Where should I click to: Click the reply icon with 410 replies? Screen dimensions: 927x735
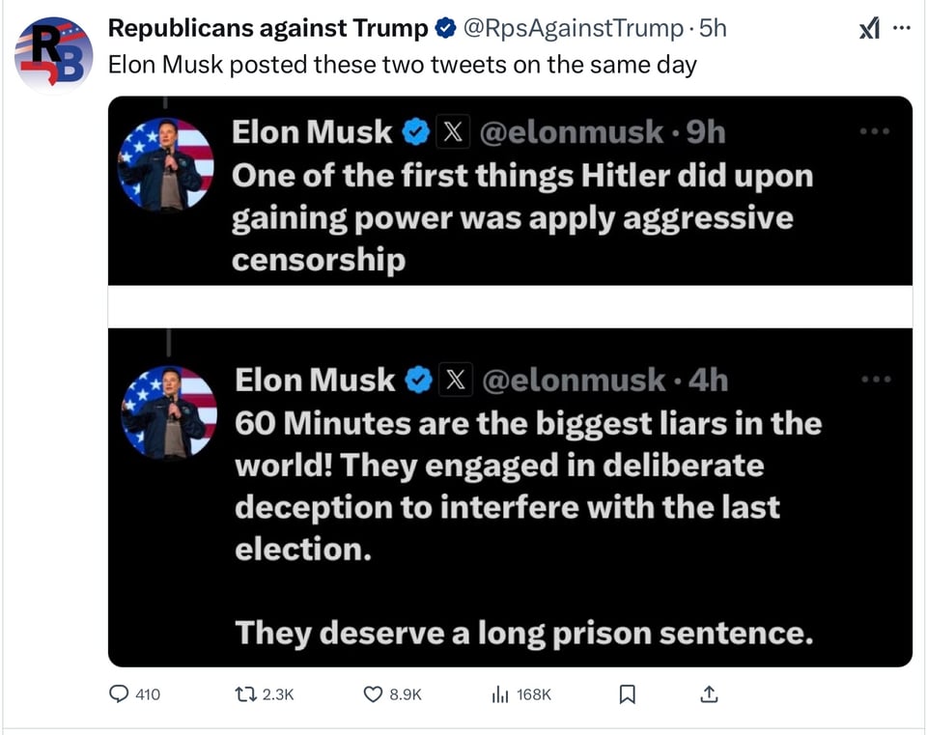[x=120, y=693]
